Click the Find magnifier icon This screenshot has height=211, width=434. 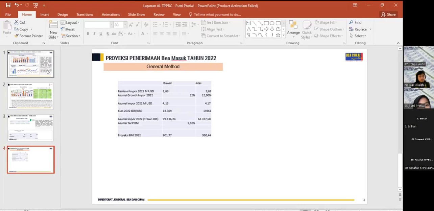pos(351,22)
